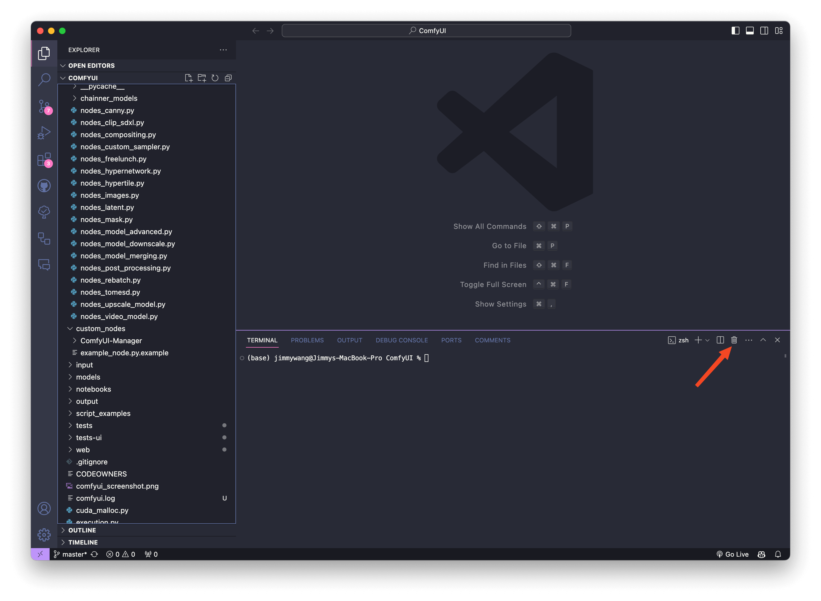821x601 pixels.
Task: Switch to the DEBUG CONSOLE tab
Action: [x=402, y=340]
